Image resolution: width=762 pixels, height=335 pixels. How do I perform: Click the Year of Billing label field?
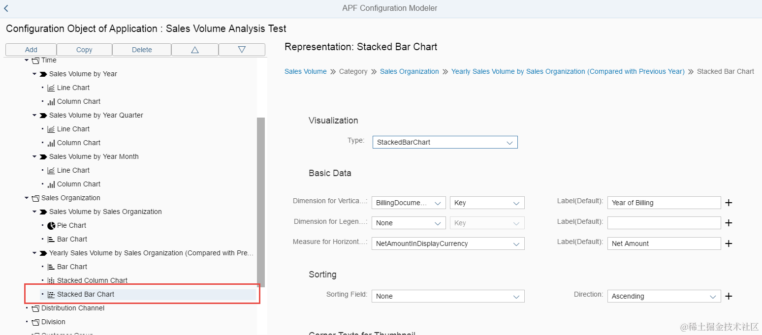coord(664,203)
